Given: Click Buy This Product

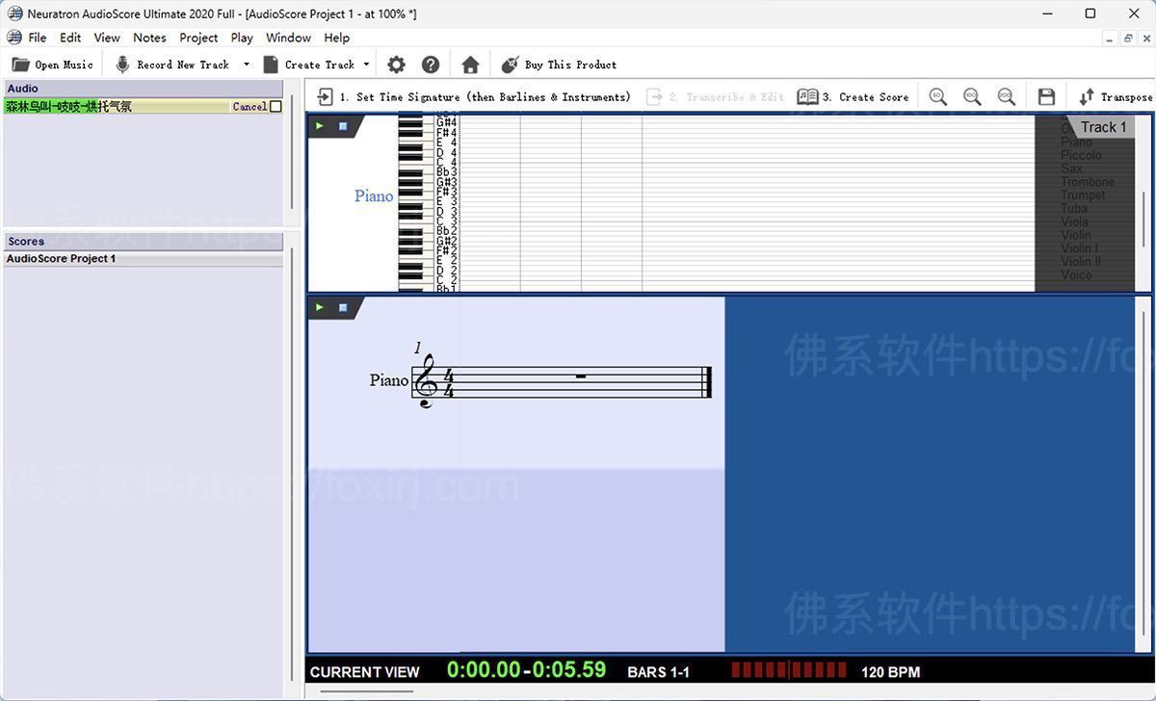Looking at the screenshot, I should click(560, 65).
